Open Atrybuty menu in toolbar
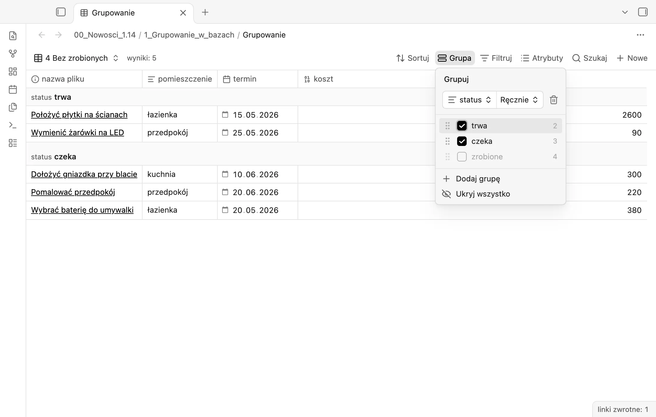Screen dimensions: 656x417 pos(542,58)
